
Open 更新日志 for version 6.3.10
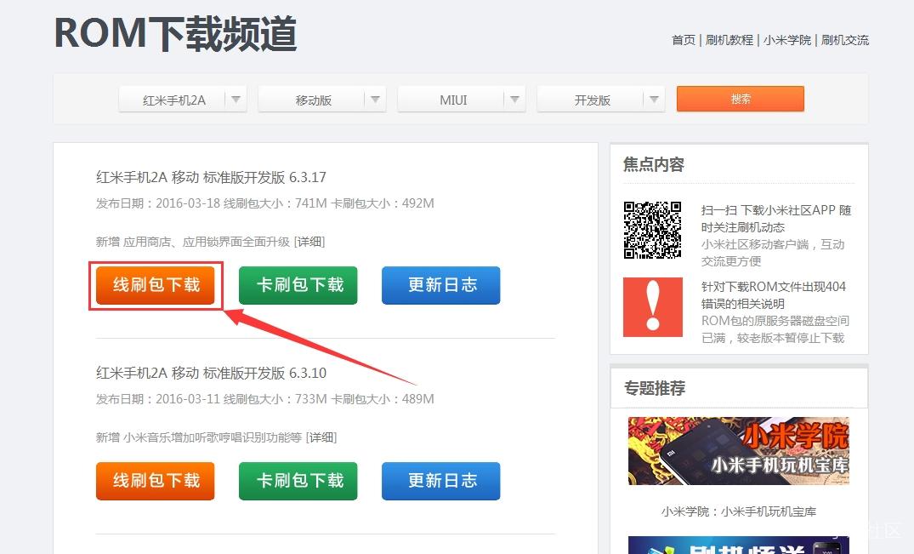(440, 481)
